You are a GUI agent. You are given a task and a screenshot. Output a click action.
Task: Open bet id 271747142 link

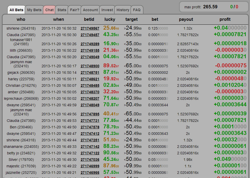[90, 147]
